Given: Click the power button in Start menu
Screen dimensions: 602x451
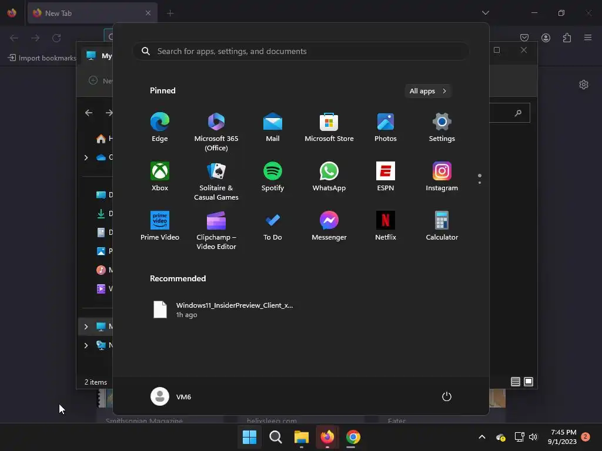Looking at the screenshot, I should [447, 396].
